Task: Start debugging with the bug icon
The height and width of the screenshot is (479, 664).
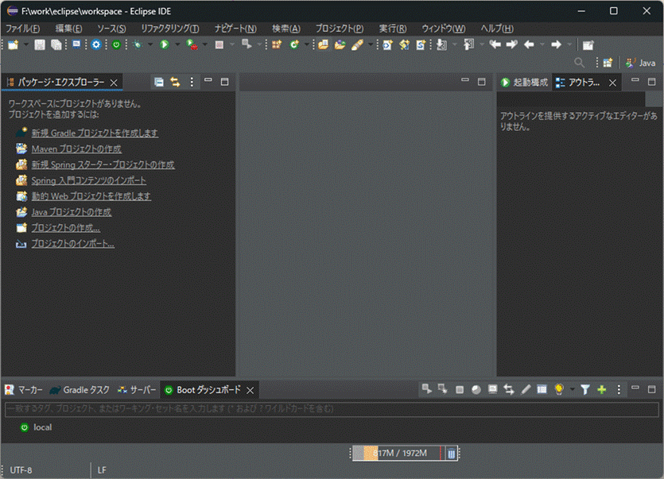Action: coord(138,44)
